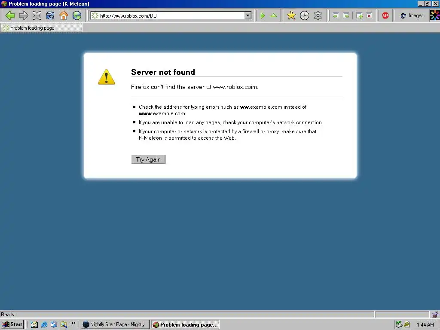Open the Windows Start menu
Screen dimensions: 440x330
point(12,324)
